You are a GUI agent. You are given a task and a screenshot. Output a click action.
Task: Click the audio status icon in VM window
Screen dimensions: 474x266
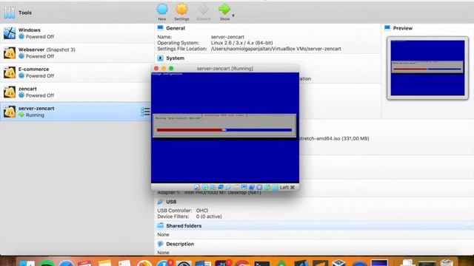213,187
